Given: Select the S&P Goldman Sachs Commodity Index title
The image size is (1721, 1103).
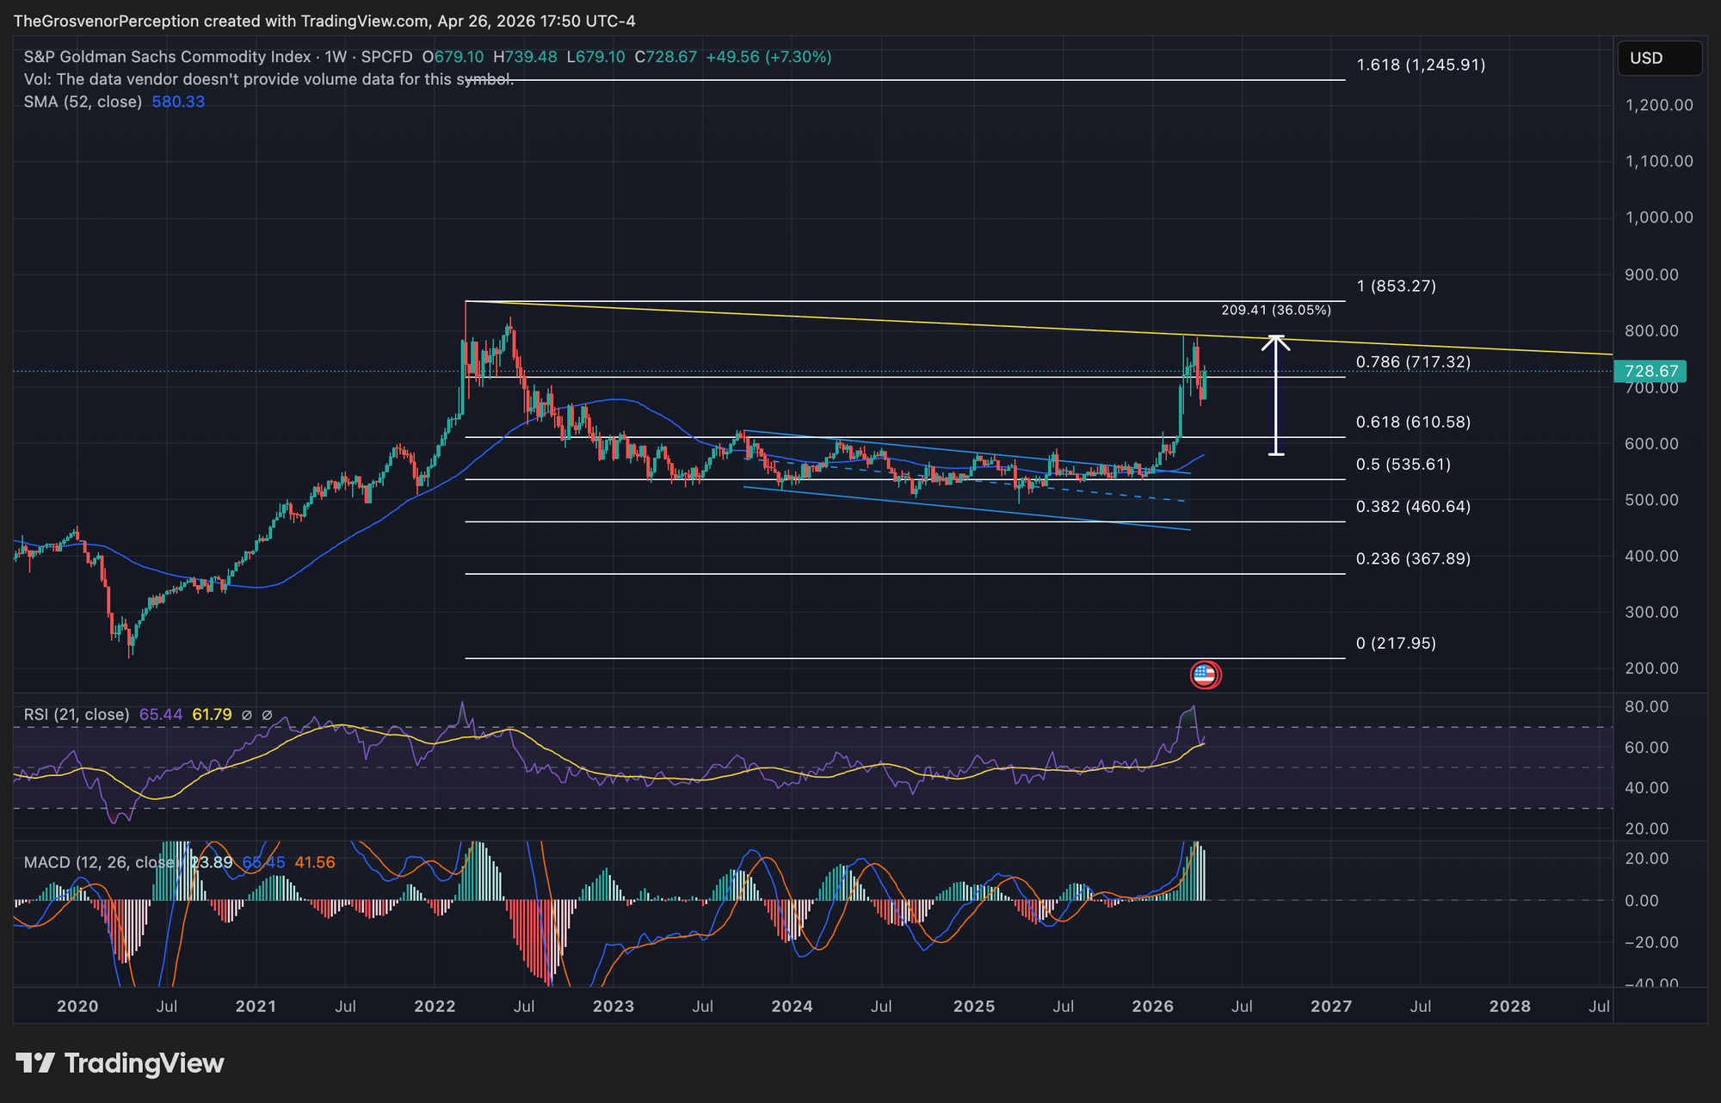Looking at the screenshot, I should 167,57.
